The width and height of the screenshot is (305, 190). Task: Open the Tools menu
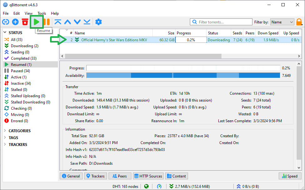tap(42, 13)
